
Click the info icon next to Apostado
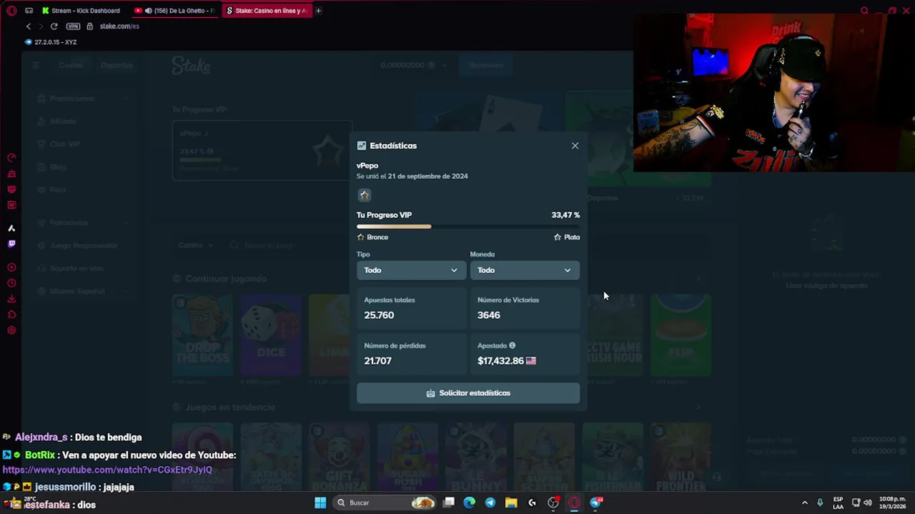tap(512, 346)
